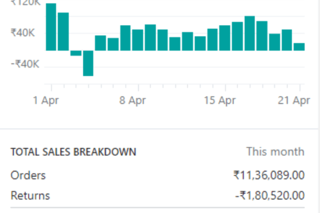
Task: Click the ₹40K y-axis label
Action: coord(23,33)
